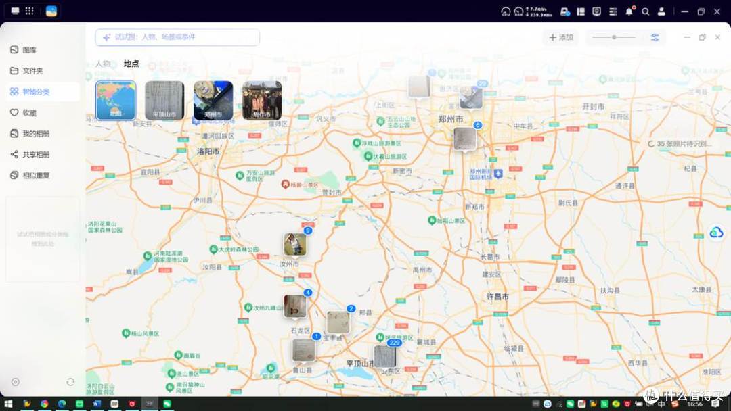
Task: Click the CPU usage gauge icon
Action: pos(506,11)
